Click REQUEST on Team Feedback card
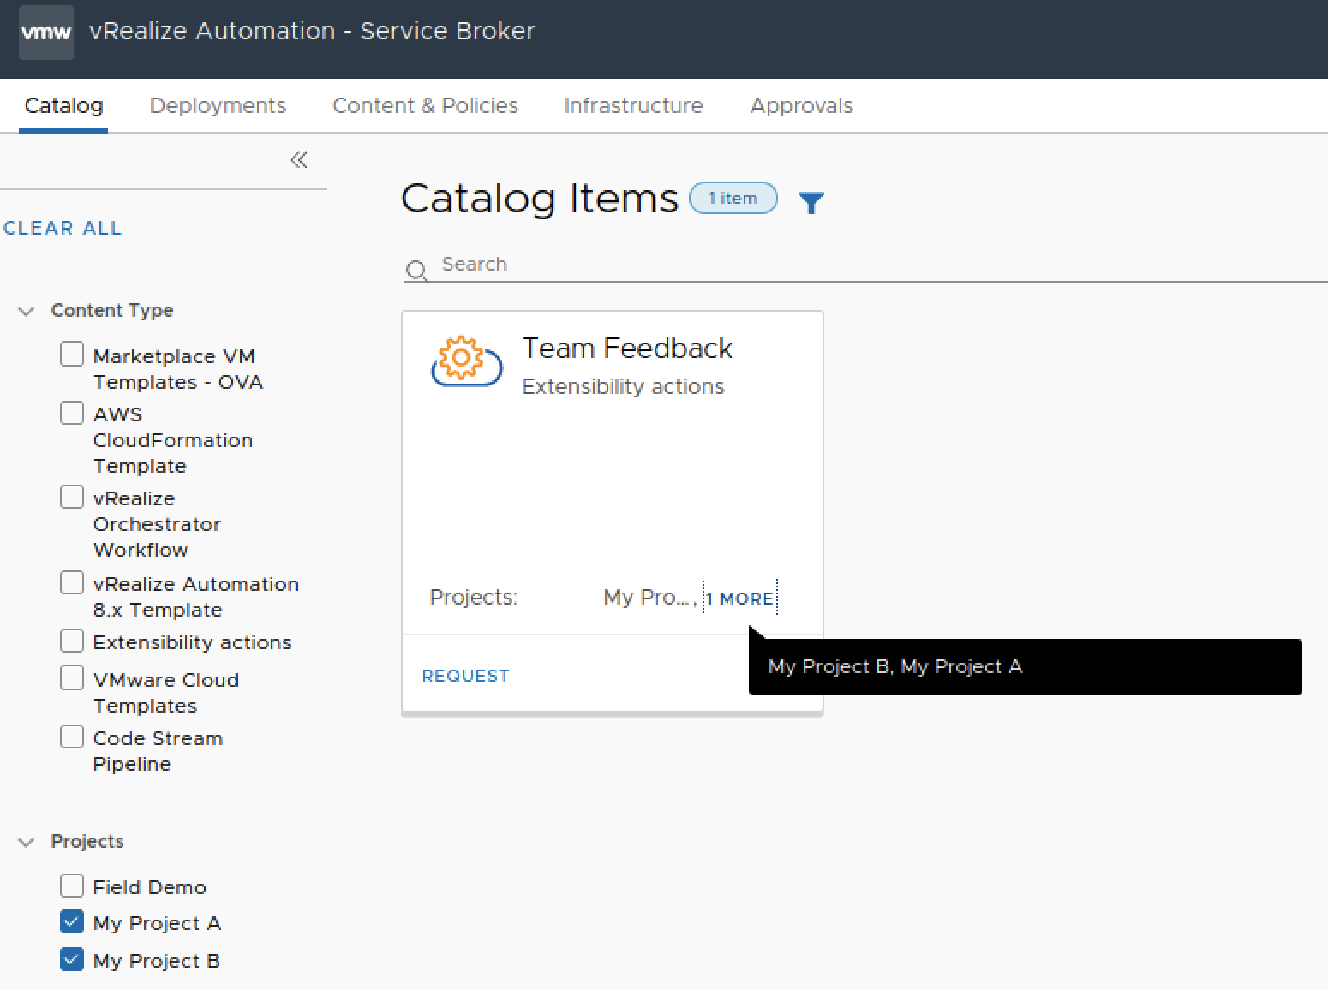This screenshot has height=990, width=1328. pyautogui.click(x=465, y=676)
